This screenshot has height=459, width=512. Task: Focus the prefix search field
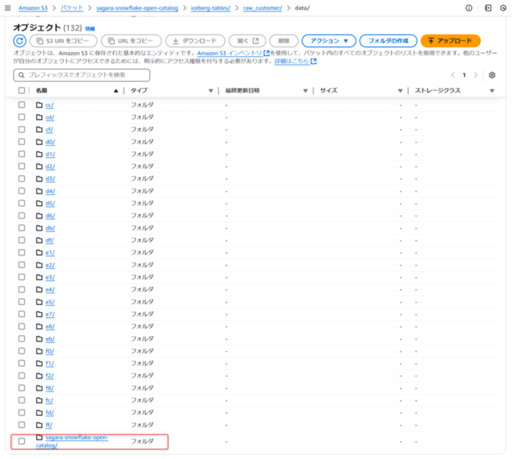point(82,75)
